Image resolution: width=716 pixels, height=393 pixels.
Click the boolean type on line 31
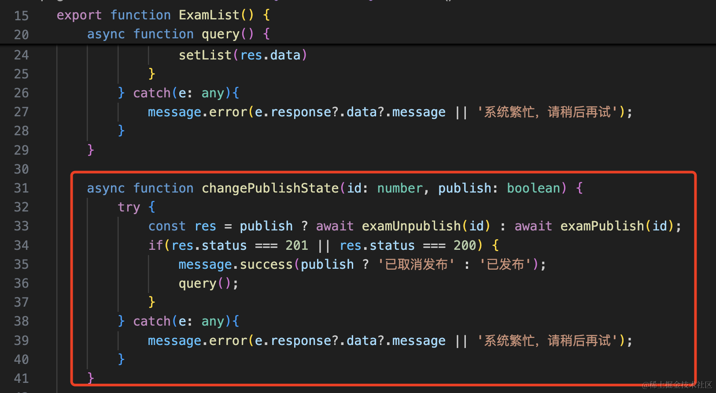point(534,188)
